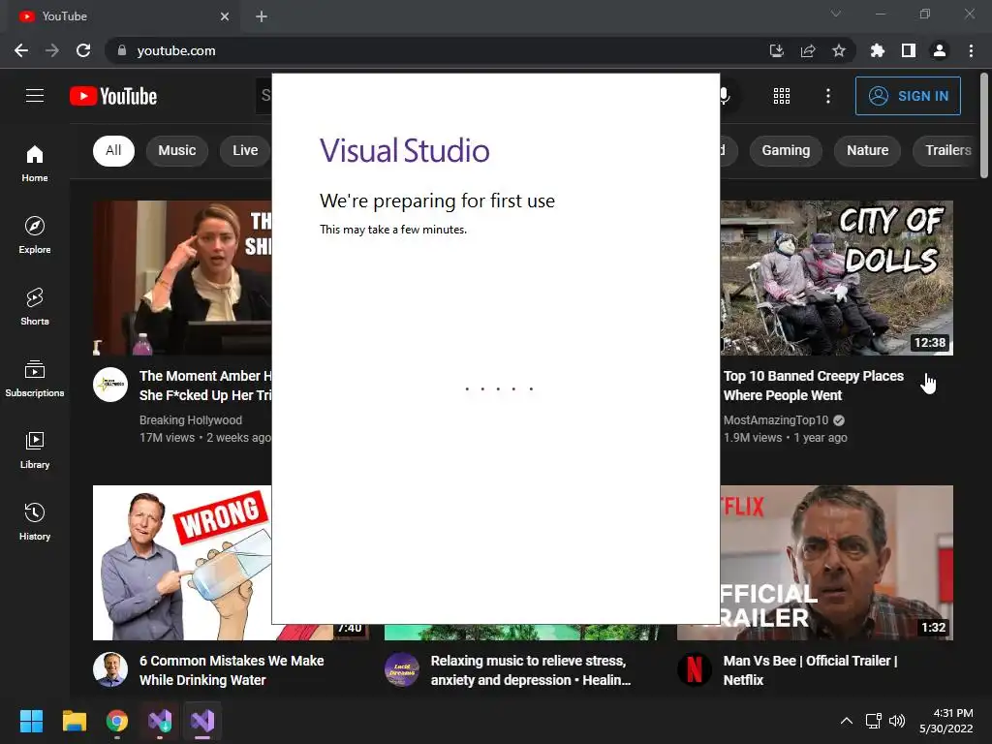992x744 pixels.
Task: Open Windows Start menu
Action: point(31,721)
